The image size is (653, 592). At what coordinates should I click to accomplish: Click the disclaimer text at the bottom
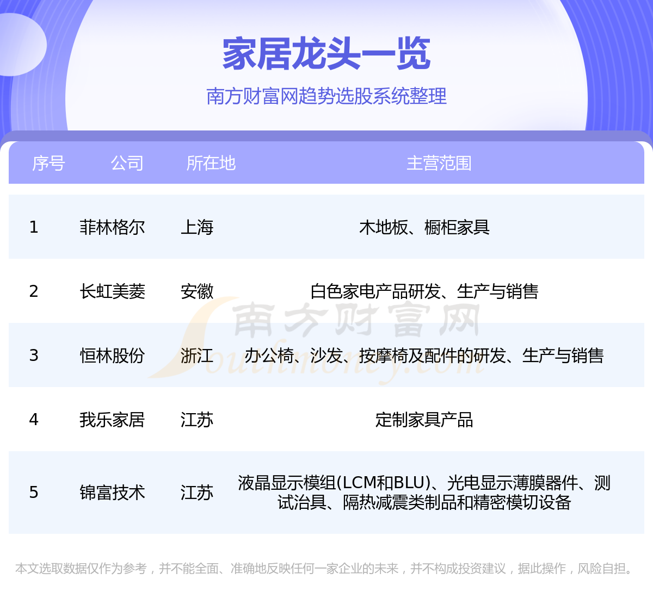326,568
